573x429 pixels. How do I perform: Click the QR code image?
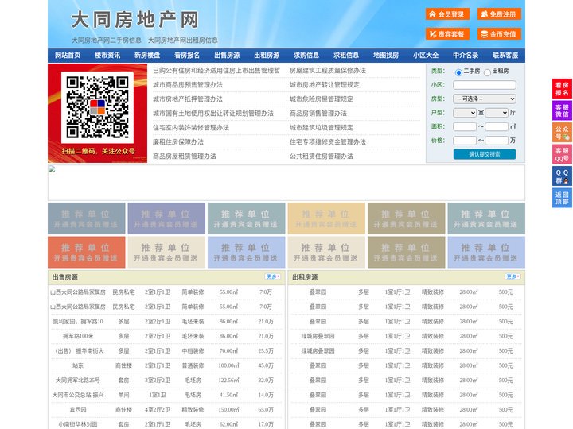[97, 107]
